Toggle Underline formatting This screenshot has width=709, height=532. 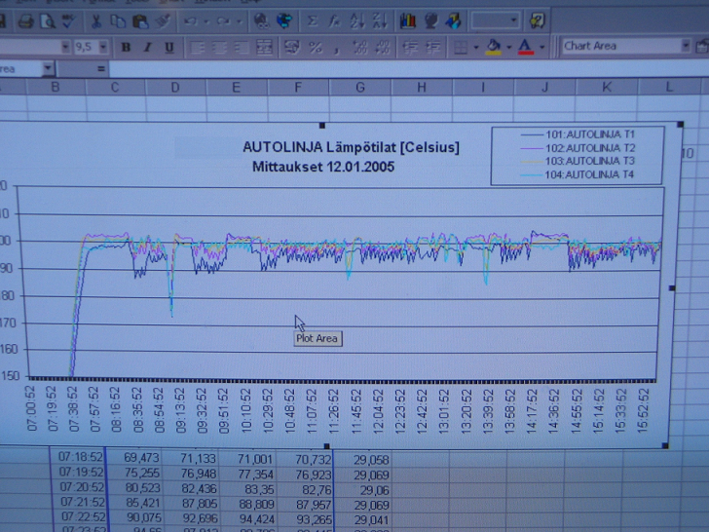point(169,47)
